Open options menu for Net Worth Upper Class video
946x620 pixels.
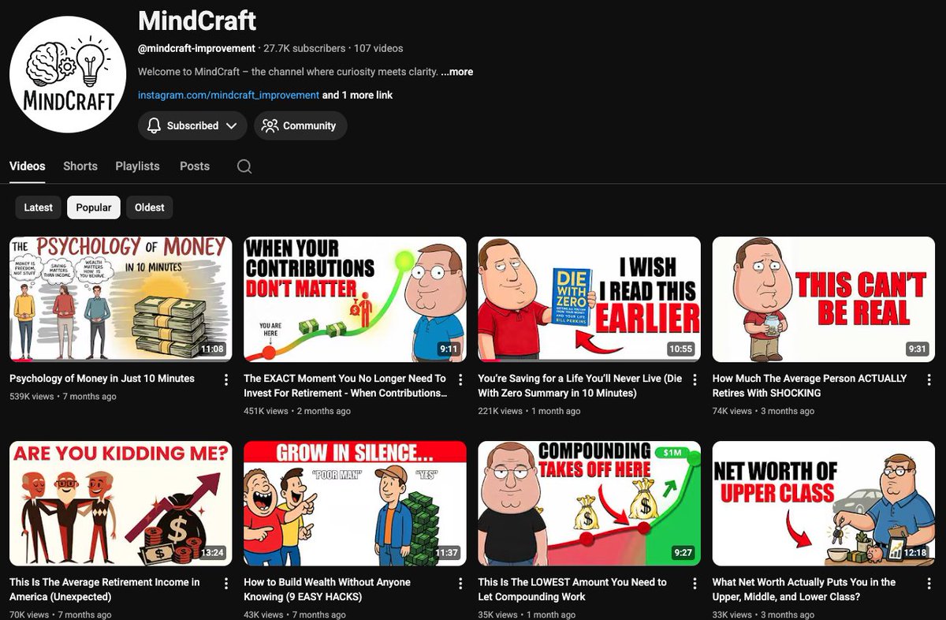[929, 584]
